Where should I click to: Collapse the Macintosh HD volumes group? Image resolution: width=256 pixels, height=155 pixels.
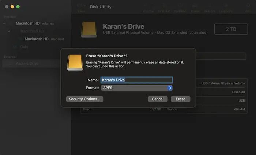[4, 23]
